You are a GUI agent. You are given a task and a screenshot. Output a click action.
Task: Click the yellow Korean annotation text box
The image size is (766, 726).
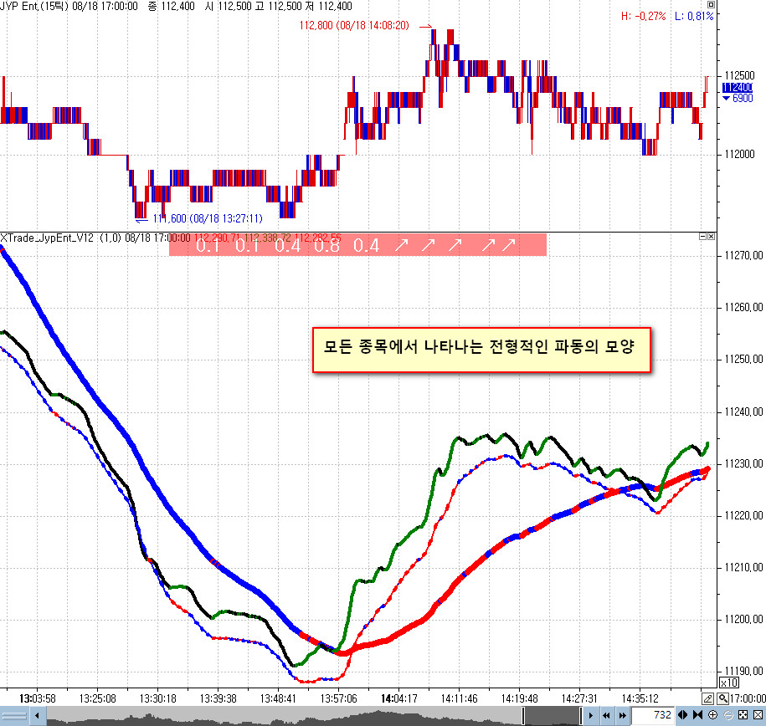(481, 350)
